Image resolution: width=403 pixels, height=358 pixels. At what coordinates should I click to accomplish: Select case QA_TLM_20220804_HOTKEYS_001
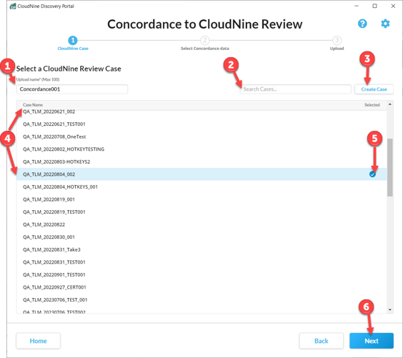click(201, 187)
